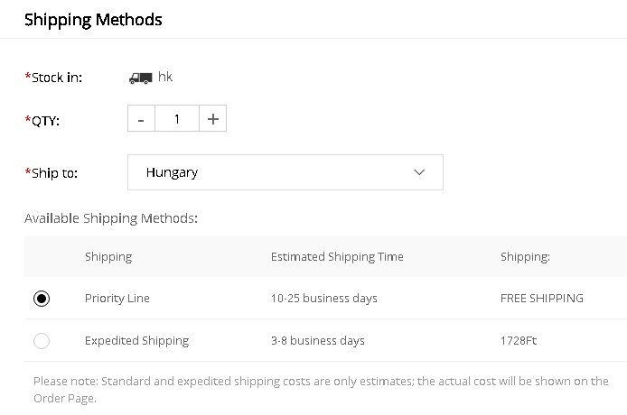Increase quantity with the plus button
The image size is (627, 415).
click(212, 119)
